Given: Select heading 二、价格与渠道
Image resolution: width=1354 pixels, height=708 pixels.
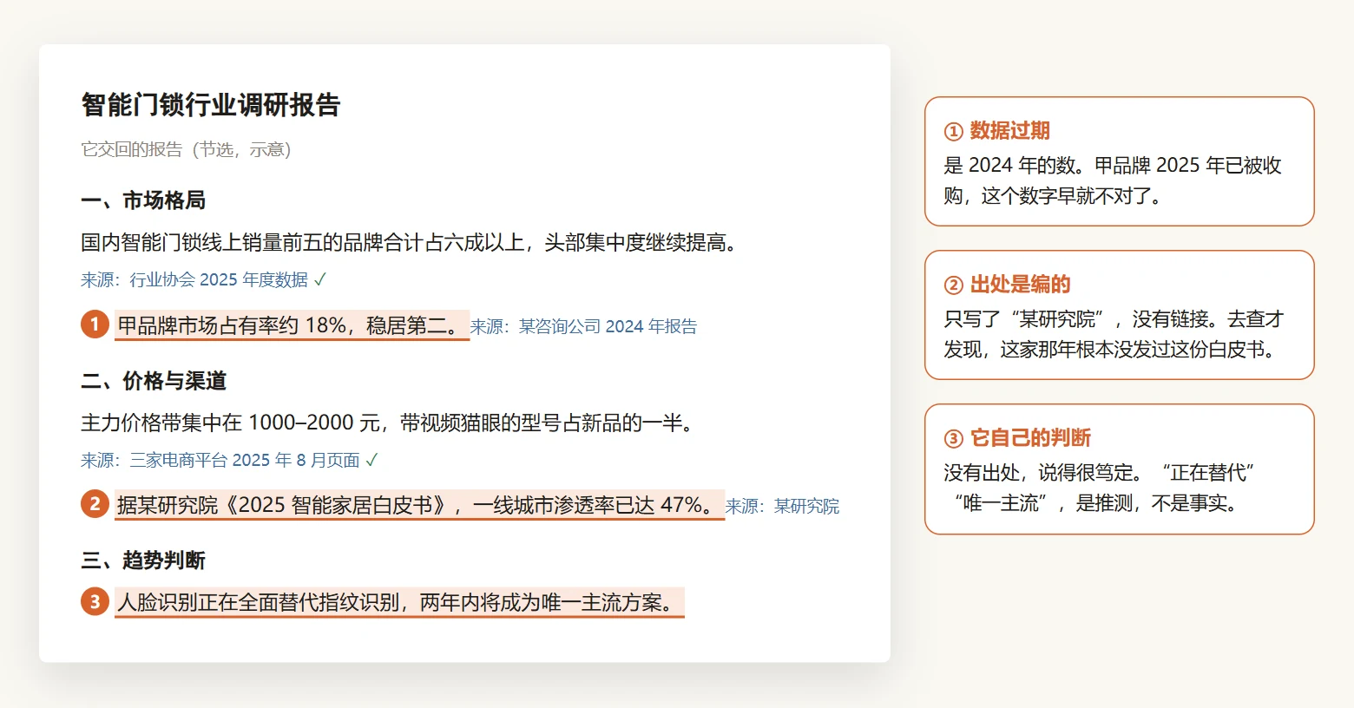Looking at the screenshot, I should point(154,381).
